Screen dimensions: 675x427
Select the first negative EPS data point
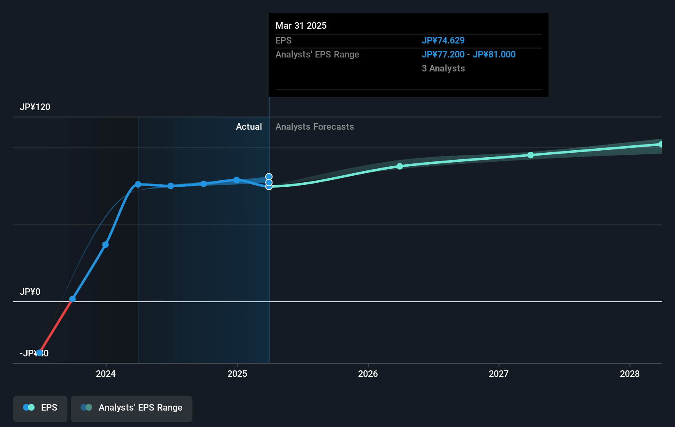(39, 353)
